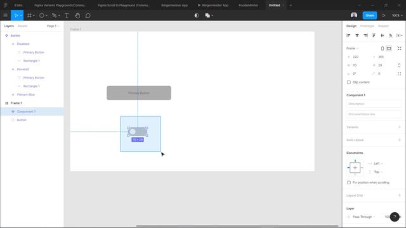Switch to the Layers tab
406x228 pixels.
pos(9,26)
